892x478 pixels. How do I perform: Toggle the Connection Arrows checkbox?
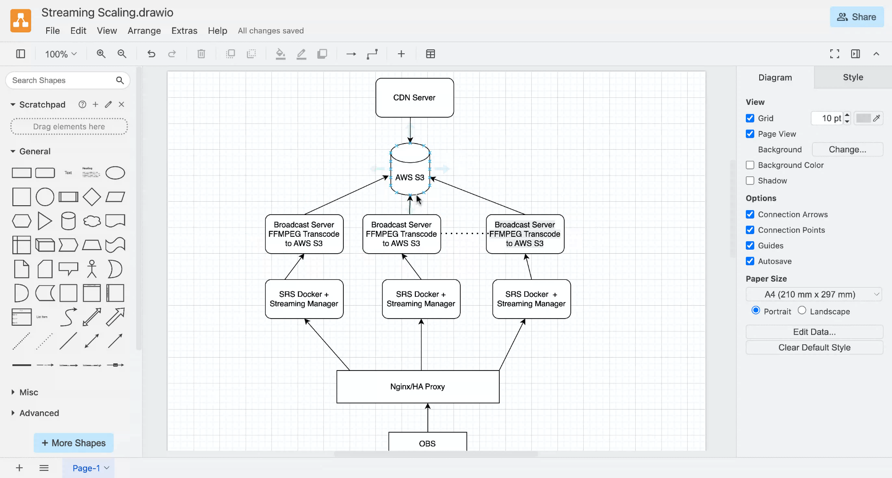750,214
